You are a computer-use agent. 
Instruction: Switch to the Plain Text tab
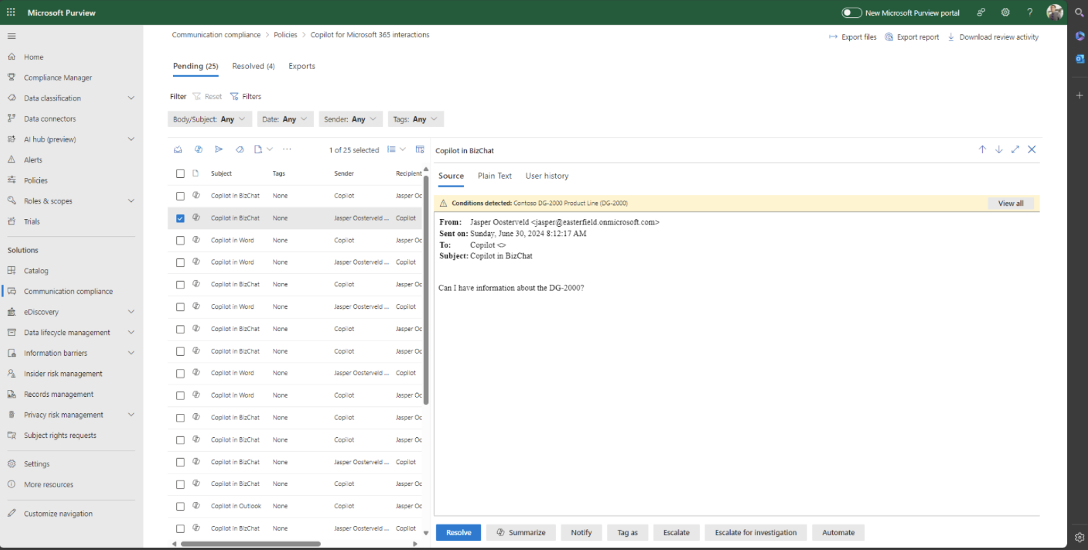495,176
